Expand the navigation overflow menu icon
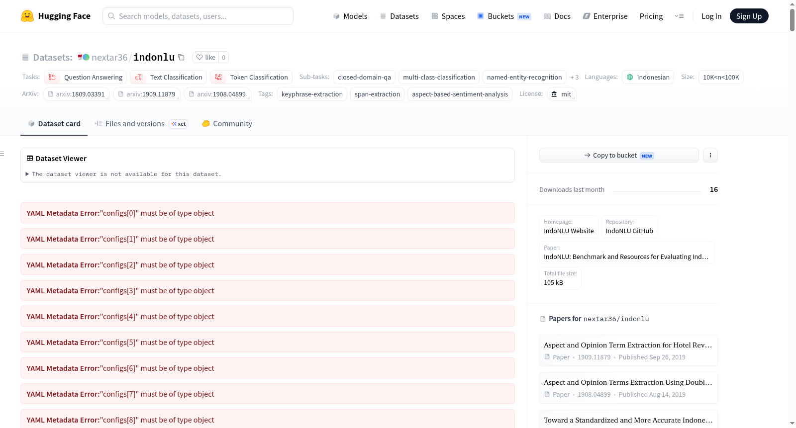Screen dimensions: 796x428 point(679,16)
